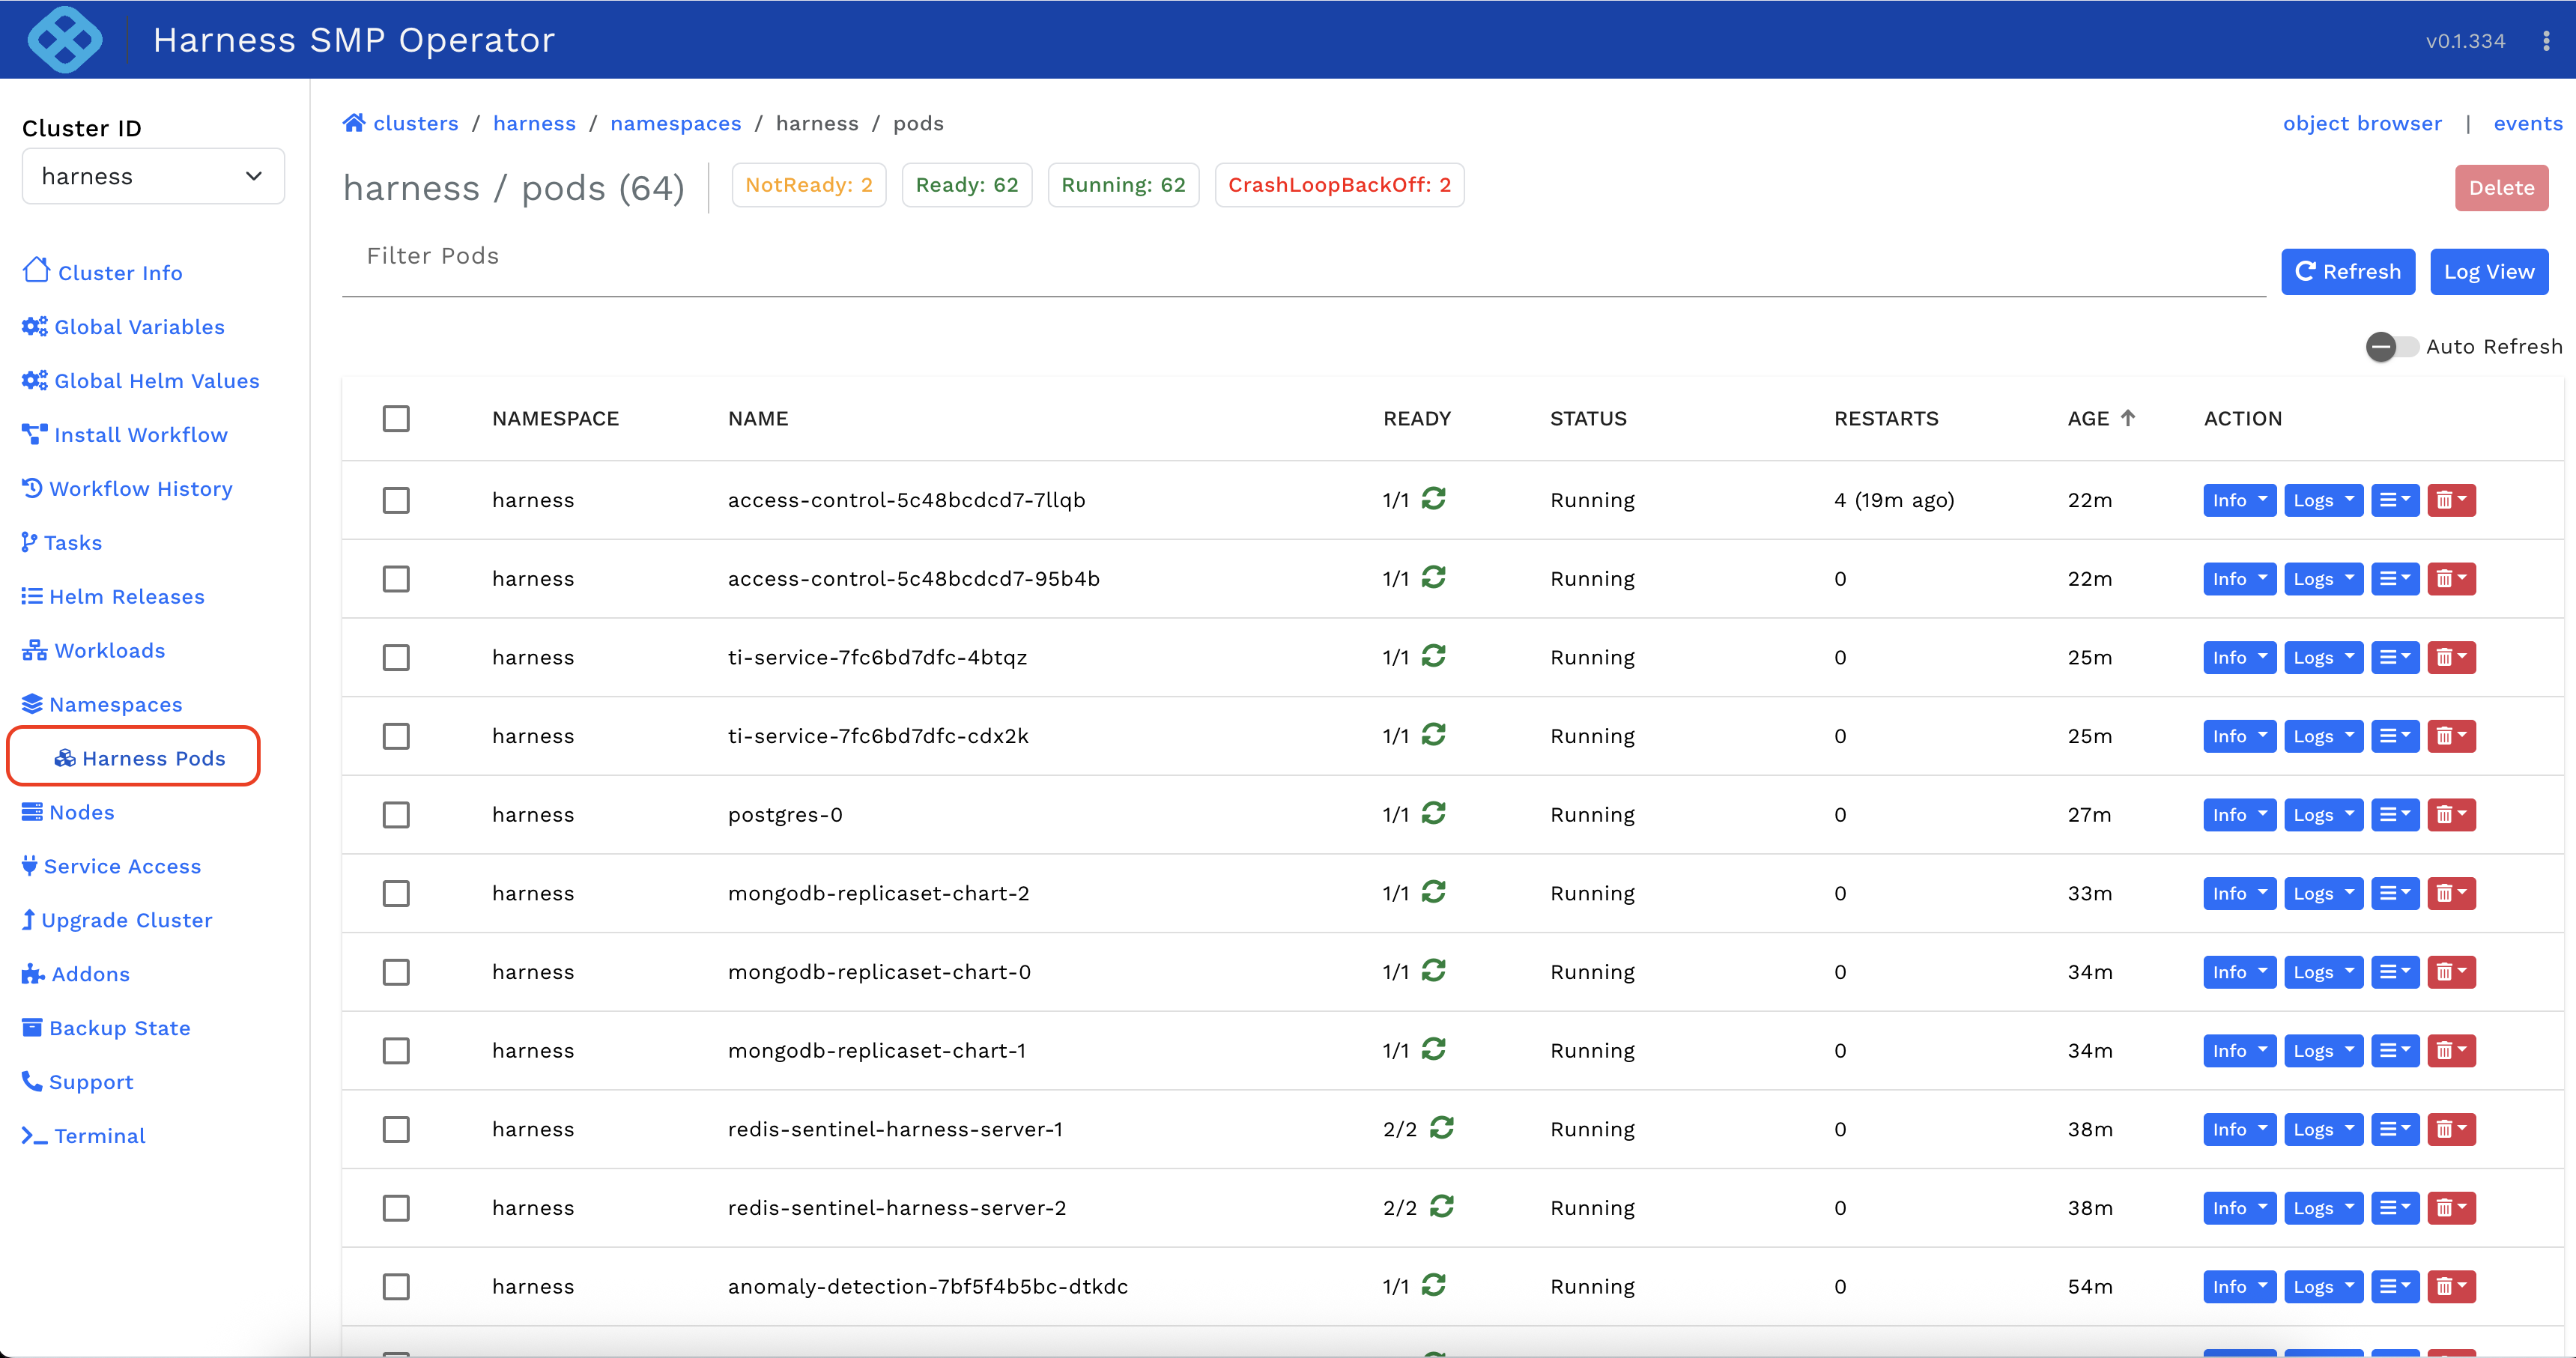
Task: Go to Global Variables in the sidebar
Action: pyautogui.click(x=123, y=327)
